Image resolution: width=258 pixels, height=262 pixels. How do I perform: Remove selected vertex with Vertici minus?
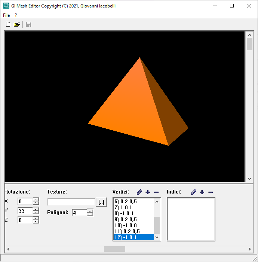156,192
